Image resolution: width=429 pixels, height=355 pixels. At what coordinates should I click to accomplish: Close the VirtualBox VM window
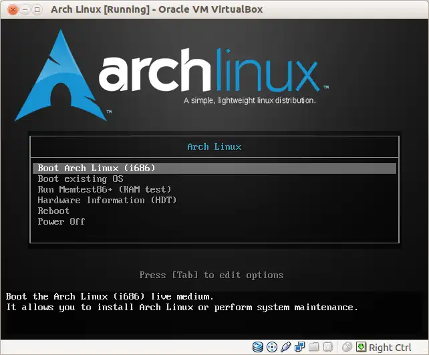(x=13, y=9)
